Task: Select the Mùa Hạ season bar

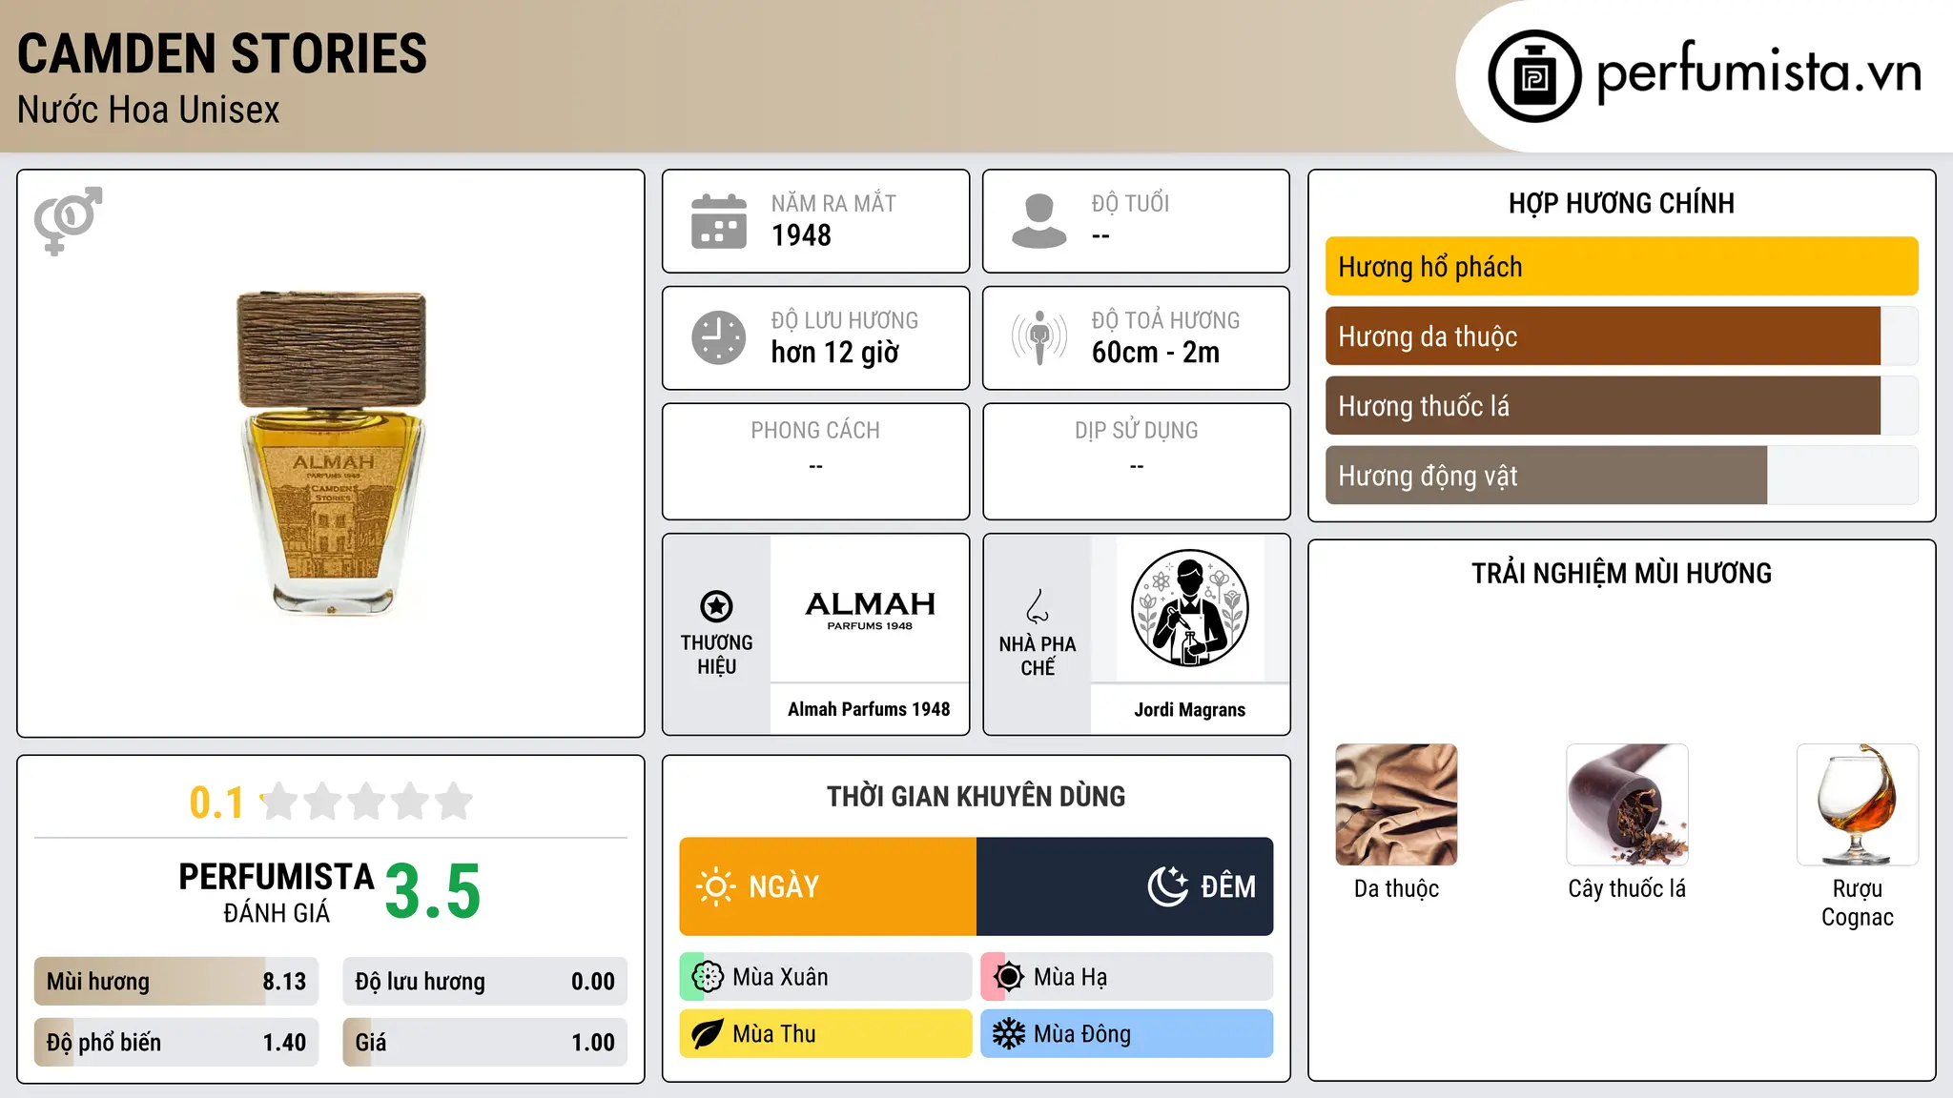Action: coord(1127,977)
